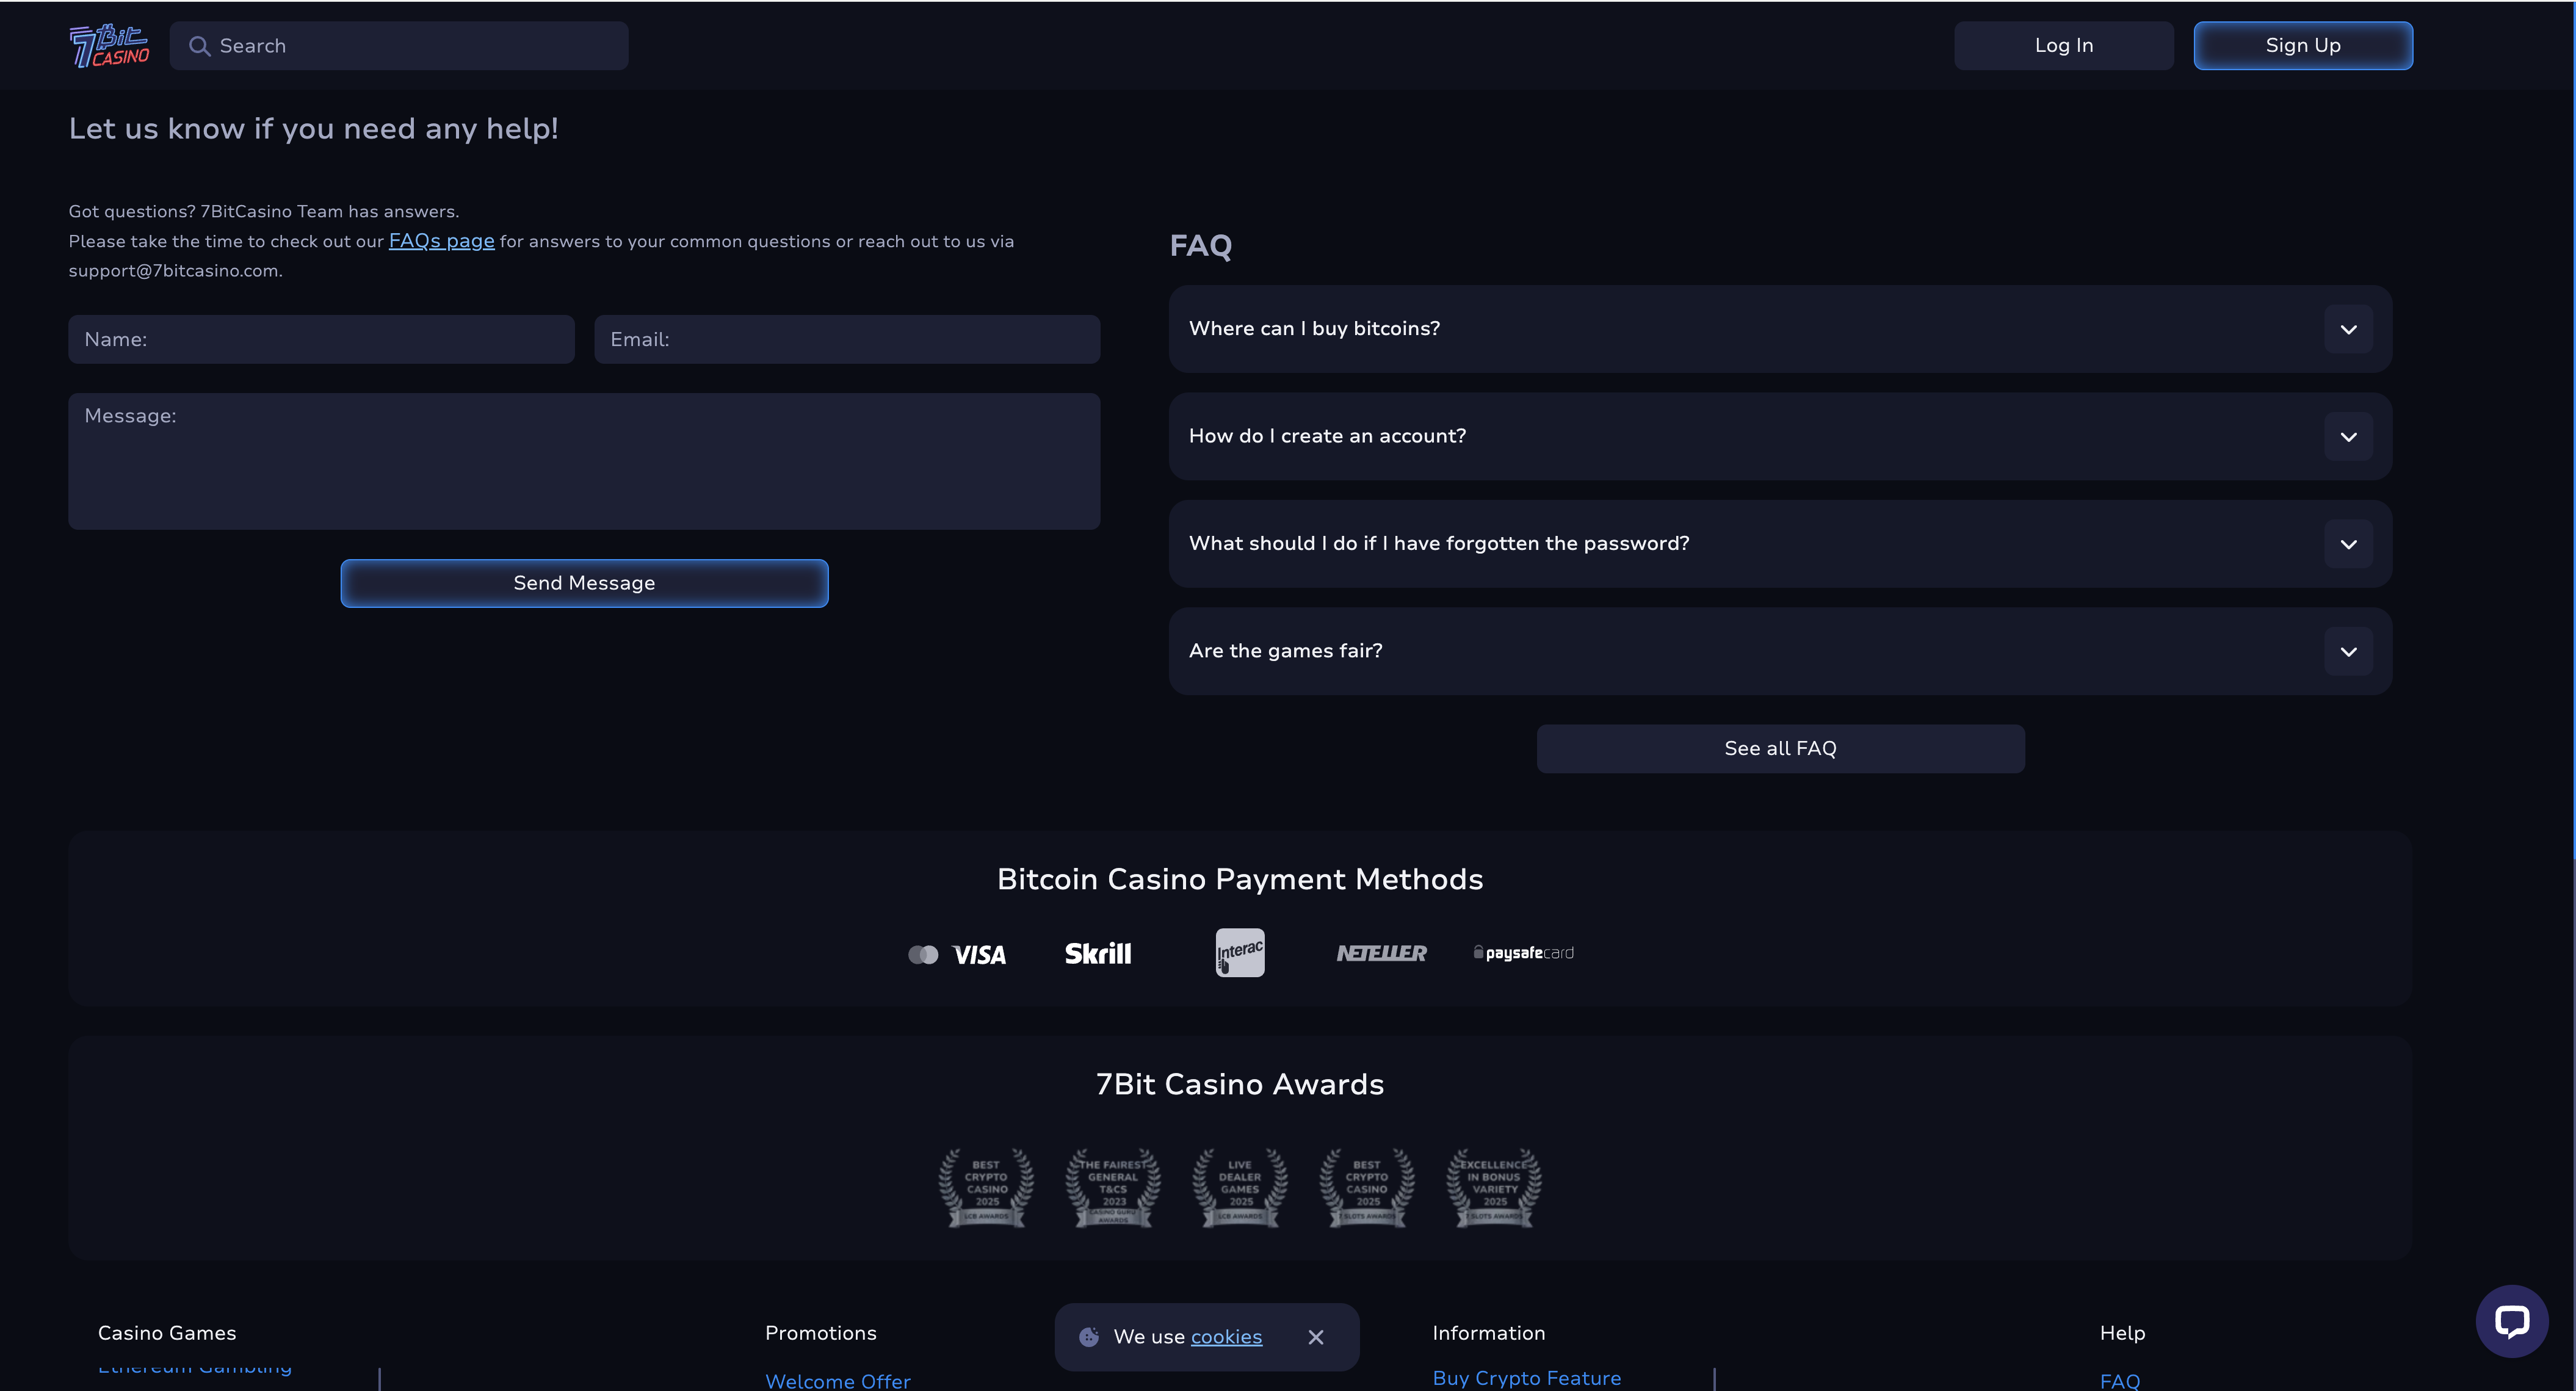
Task: Choose the Skrill payment logo
Action: tap(1098, 954)
